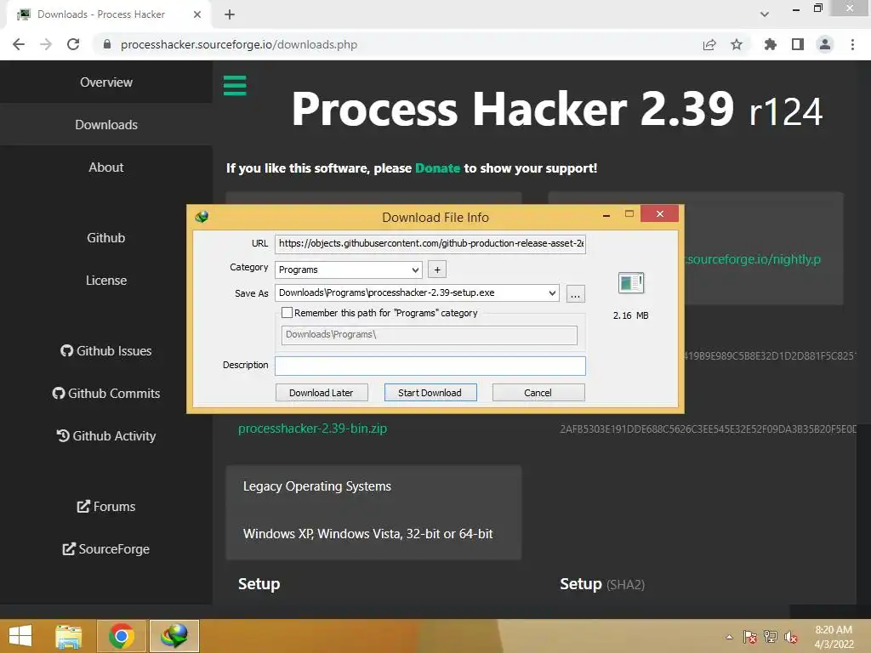Image resolution: width=871 pixels, height=653 pixels.
Task: Click the address bar URL
Action: pos(239,44)
